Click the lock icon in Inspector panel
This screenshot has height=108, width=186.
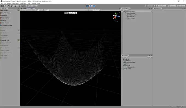(183, 8)
